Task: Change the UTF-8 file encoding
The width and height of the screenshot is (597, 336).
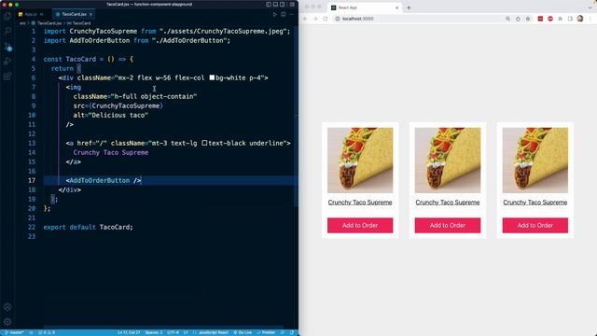Action: coord(173,332)
